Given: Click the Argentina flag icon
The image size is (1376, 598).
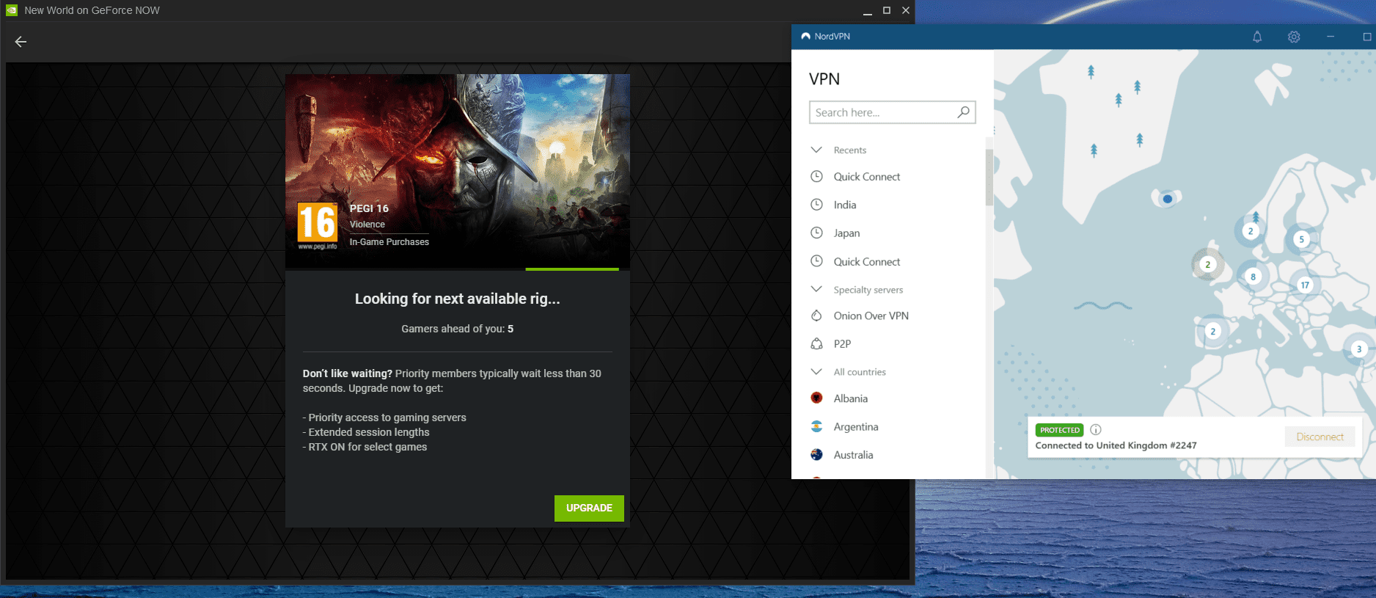Looking at the screenshot, I should point(816,426).
